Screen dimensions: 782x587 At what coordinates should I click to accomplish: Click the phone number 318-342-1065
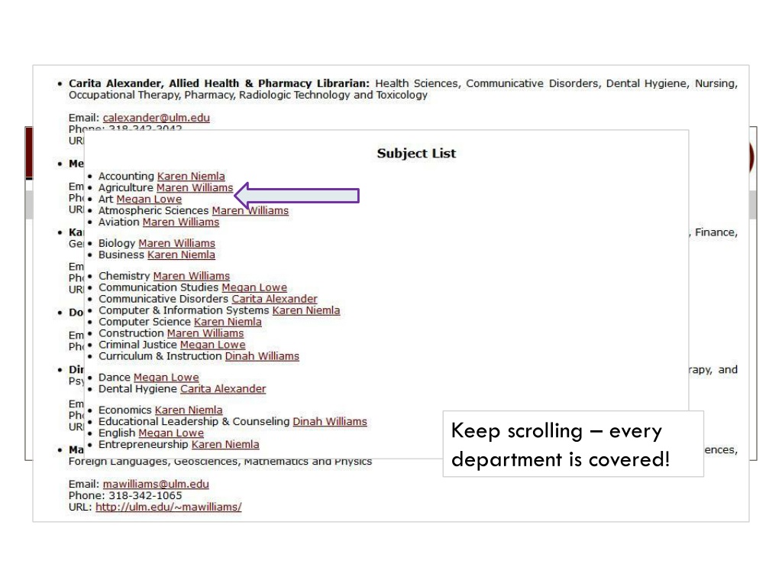[145, 495]
